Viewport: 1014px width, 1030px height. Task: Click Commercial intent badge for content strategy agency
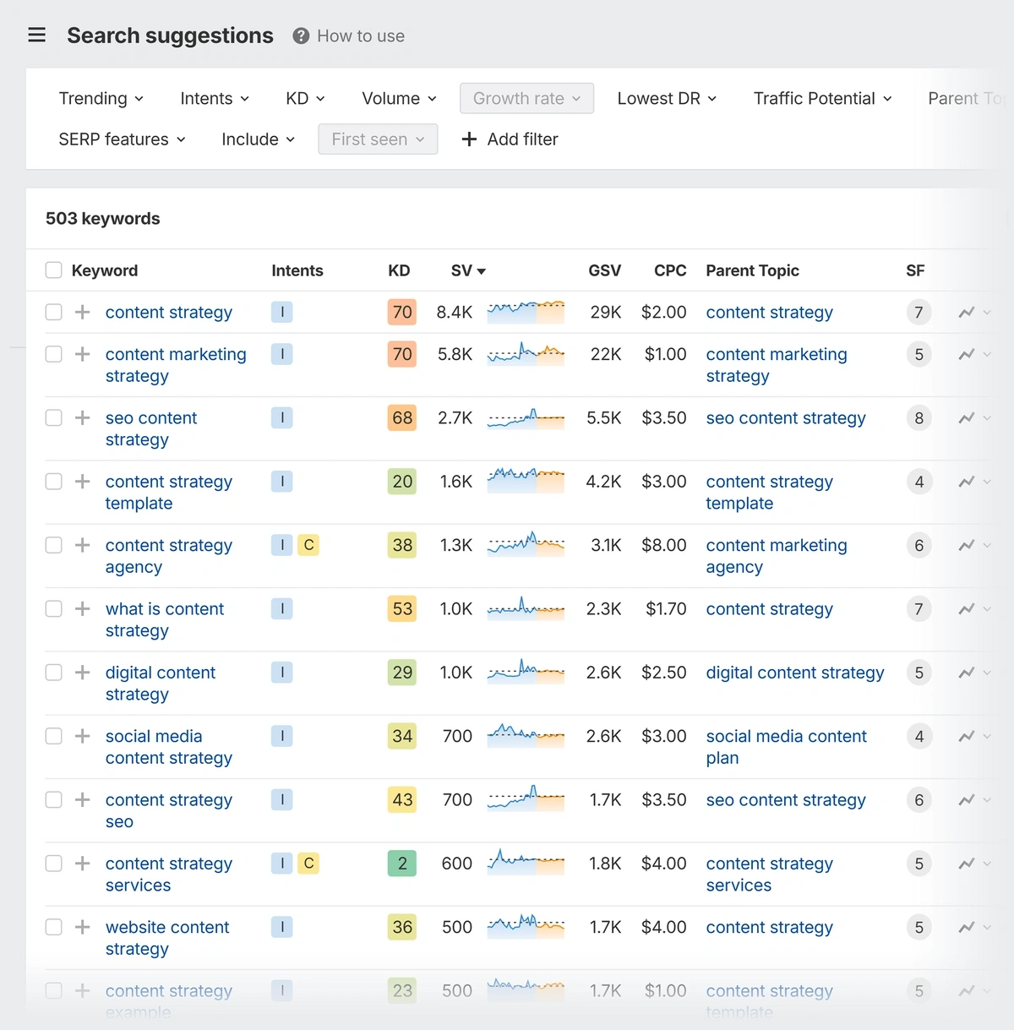(308, 545)
